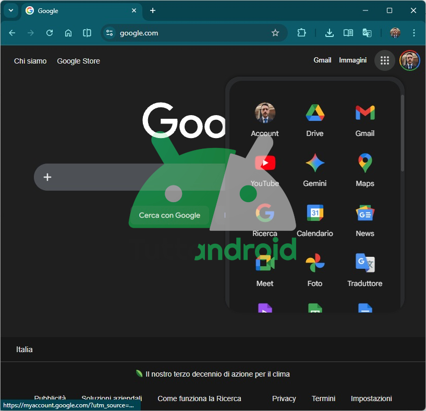Toggle the split view sidebar icon
426x411 pixels.
click(x=87, y=33)
